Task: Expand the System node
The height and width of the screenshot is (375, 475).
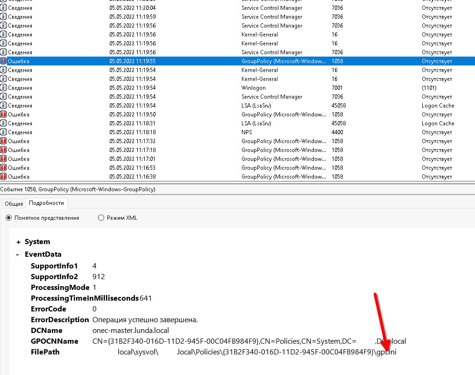Action: pos(19,242)
